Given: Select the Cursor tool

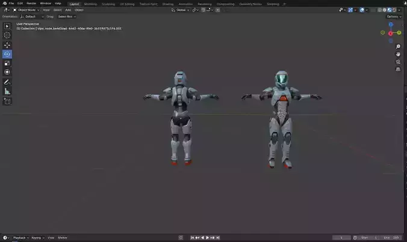Looking at the screenshot, I should click(x=7, y=35).
